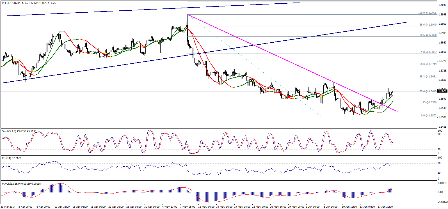Click the 29 May 08:00 time label

(296, 207)
